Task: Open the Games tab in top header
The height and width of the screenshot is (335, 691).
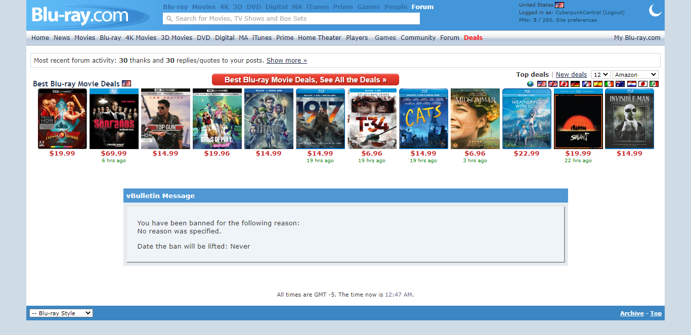Action: coord(369,7)
